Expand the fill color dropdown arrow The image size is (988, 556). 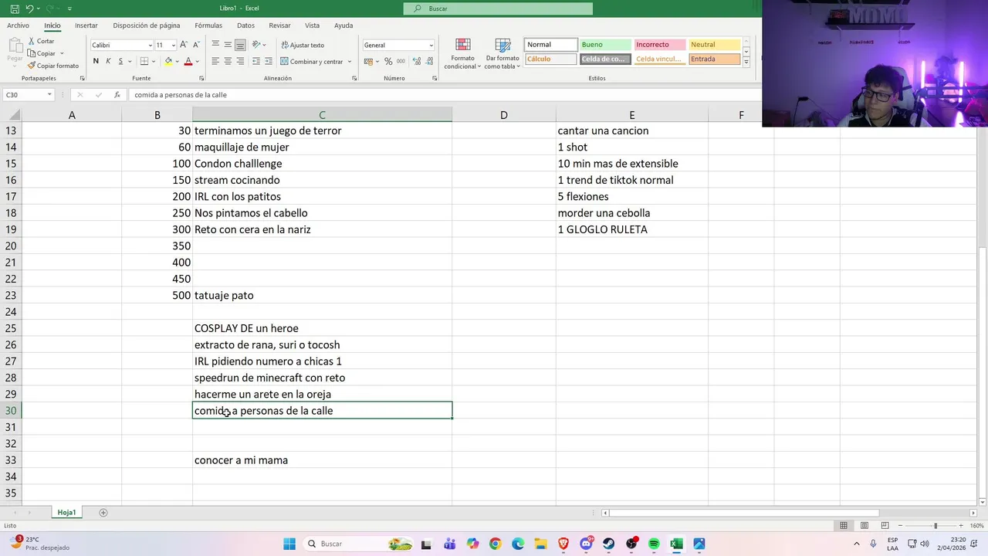click(177, 61)
